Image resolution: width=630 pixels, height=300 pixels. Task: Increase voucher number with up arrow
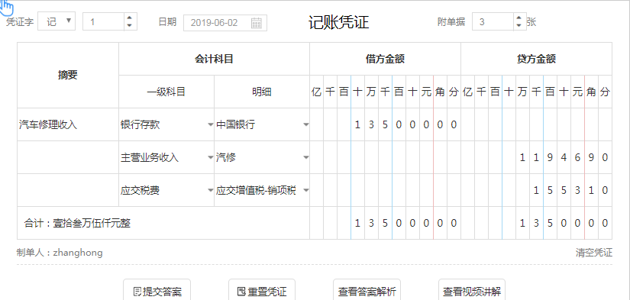[129, 18]
